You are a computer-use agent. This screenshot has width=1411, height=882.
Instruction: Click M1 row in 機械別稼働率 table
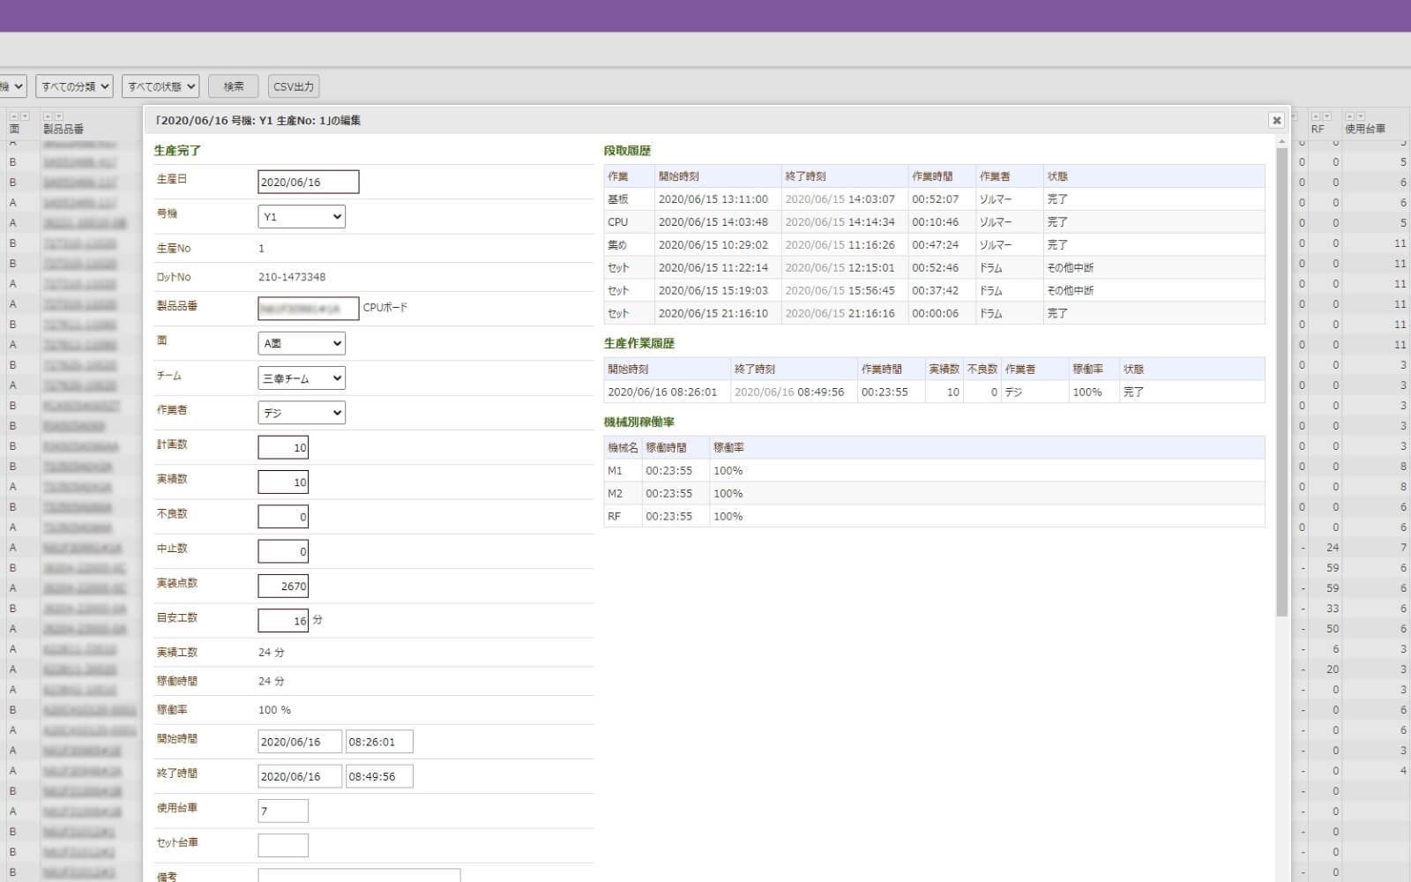tap(934, 471)
